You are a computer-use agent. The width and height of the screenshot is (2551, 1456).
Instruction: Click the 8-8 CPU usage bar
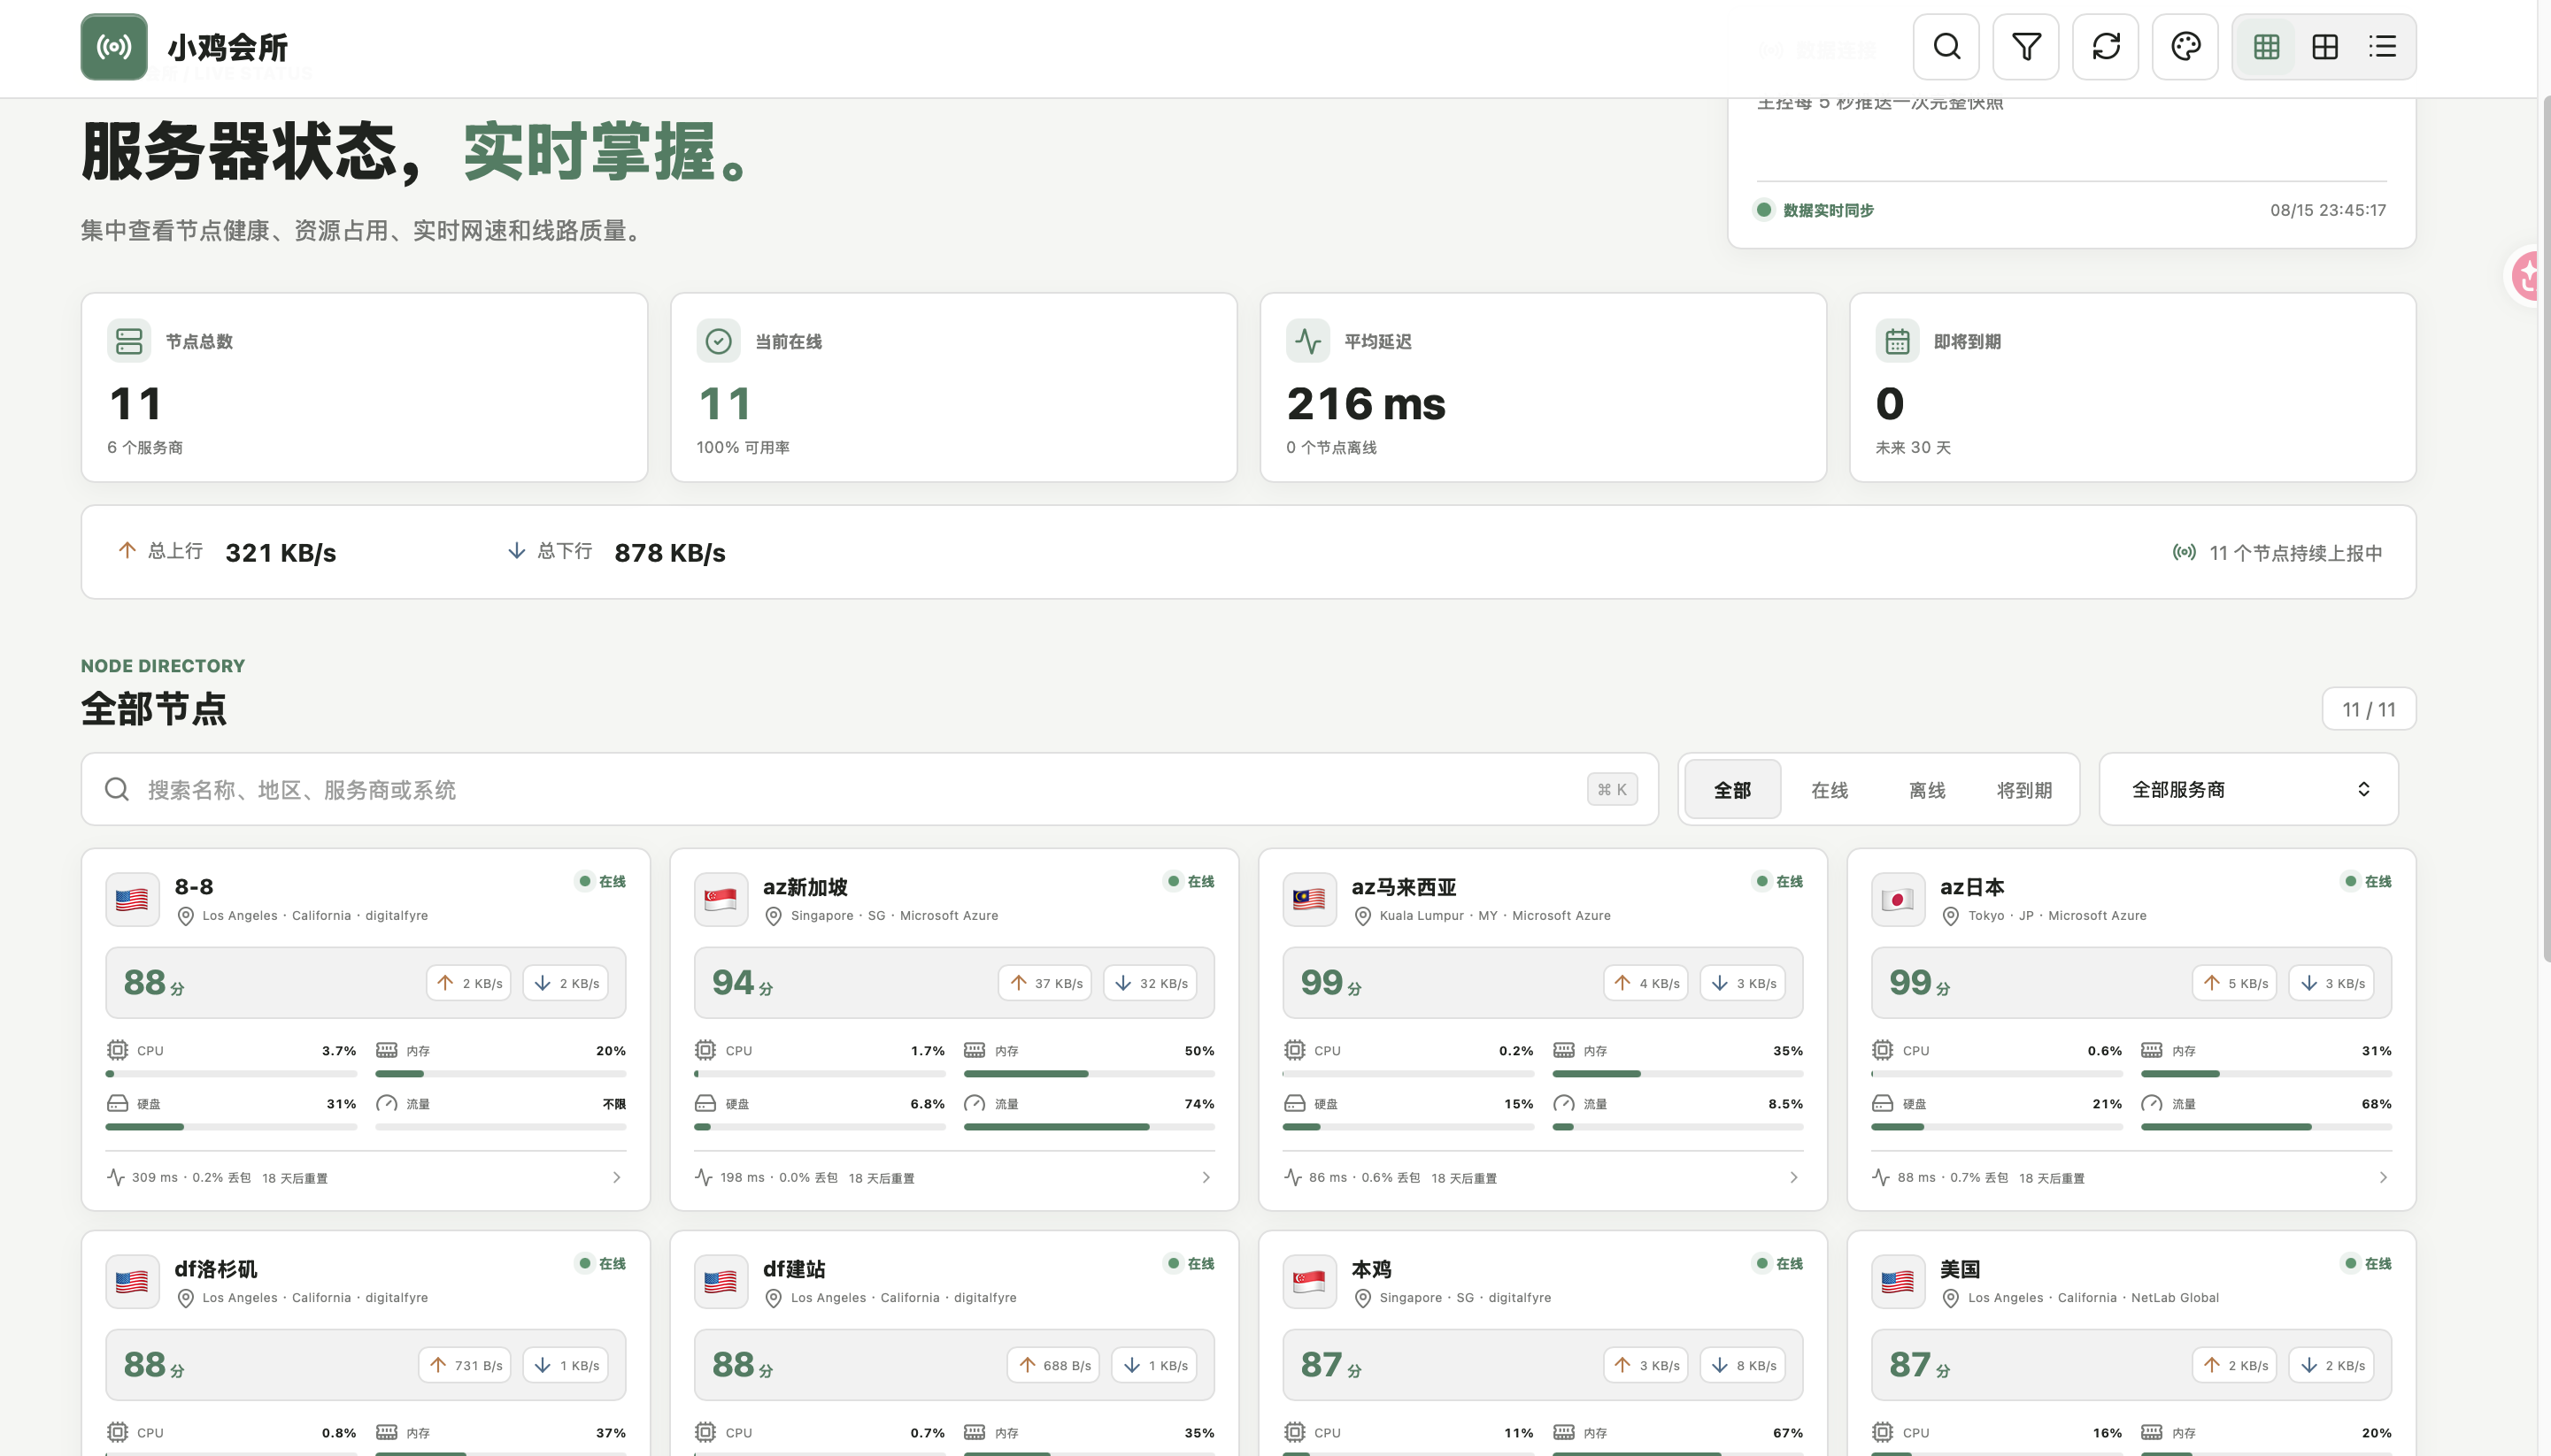click(231, 1074)
